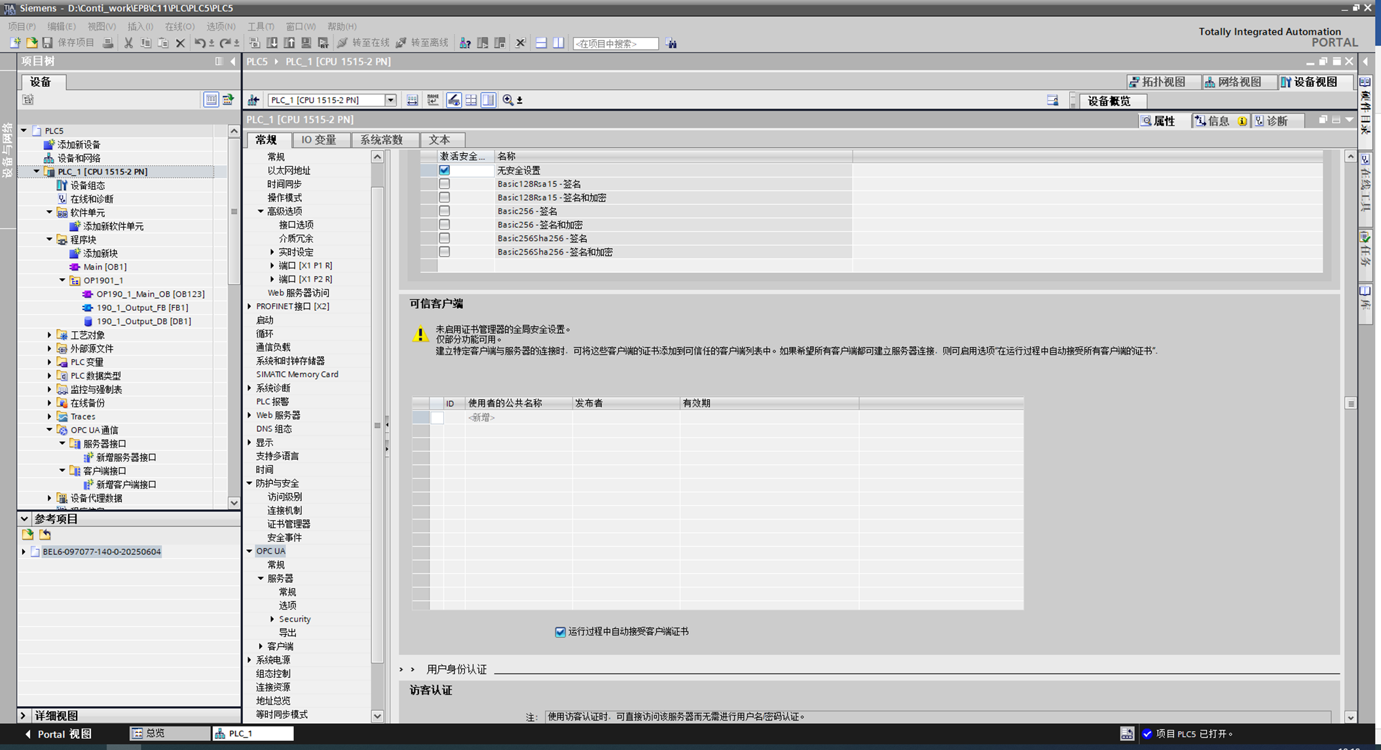The width and height of the screenshot is (1381, 750).
Task: Click the search binoculars icon
Action: tap(671, 43)
